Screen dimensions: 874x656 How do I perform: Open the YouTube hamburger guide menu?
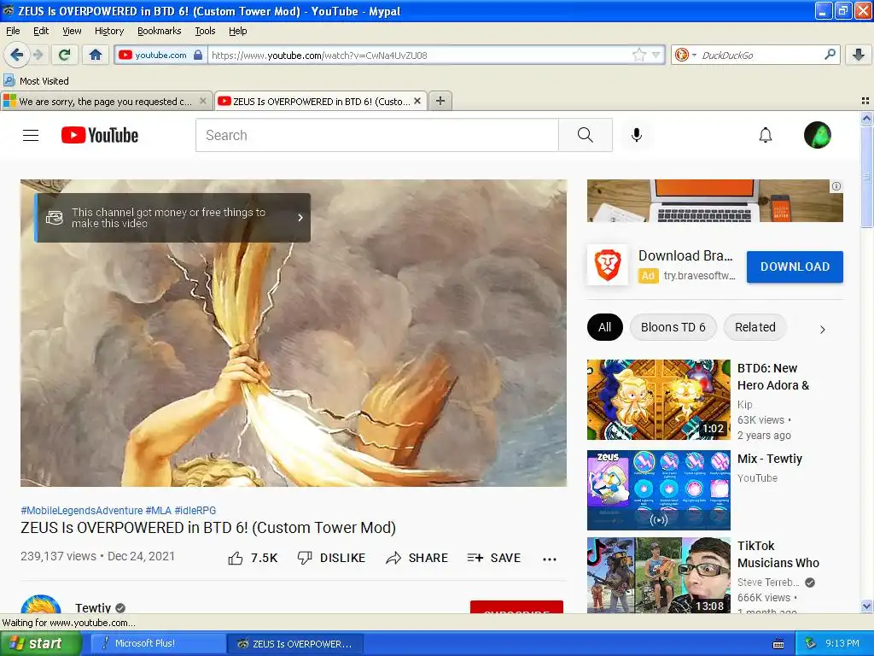[x=31, y=135]
